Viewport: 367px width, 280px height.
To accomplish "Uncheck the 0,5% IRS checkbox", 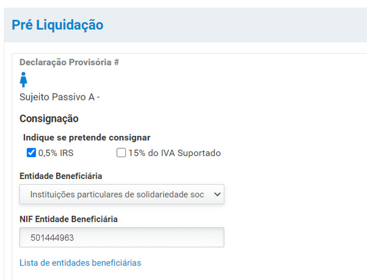I will click(31, 153).
